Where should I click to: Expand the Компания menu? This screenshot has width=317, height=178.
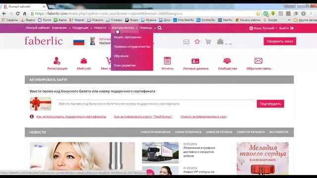pos(61,28)
